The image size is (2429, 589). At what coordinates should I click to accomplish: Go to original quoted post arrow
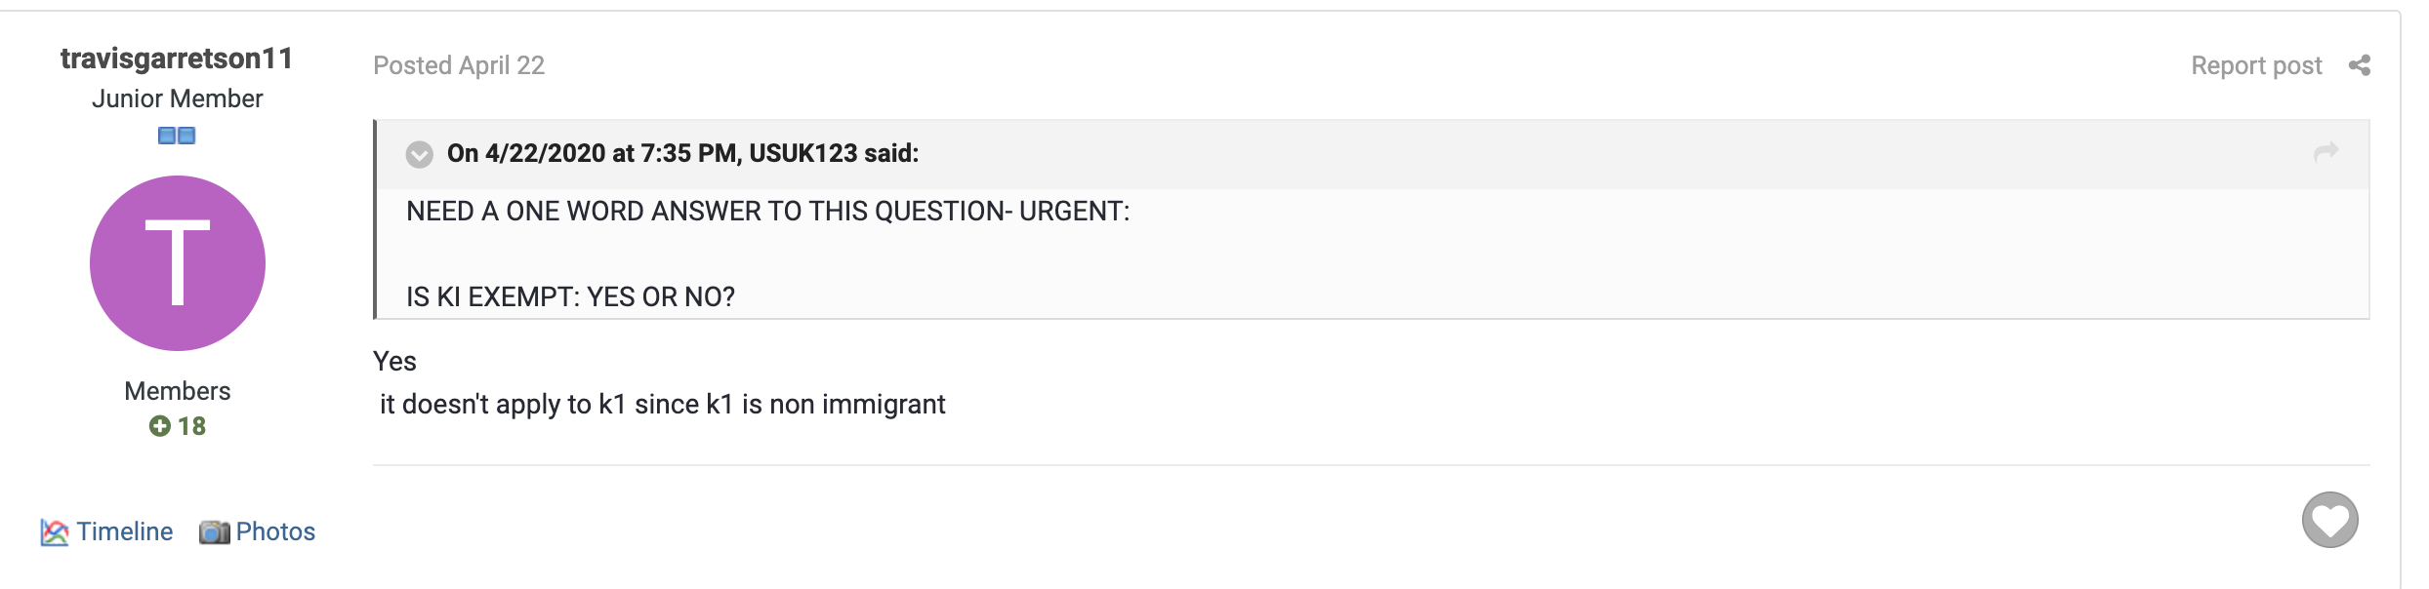click(2326, 152)
